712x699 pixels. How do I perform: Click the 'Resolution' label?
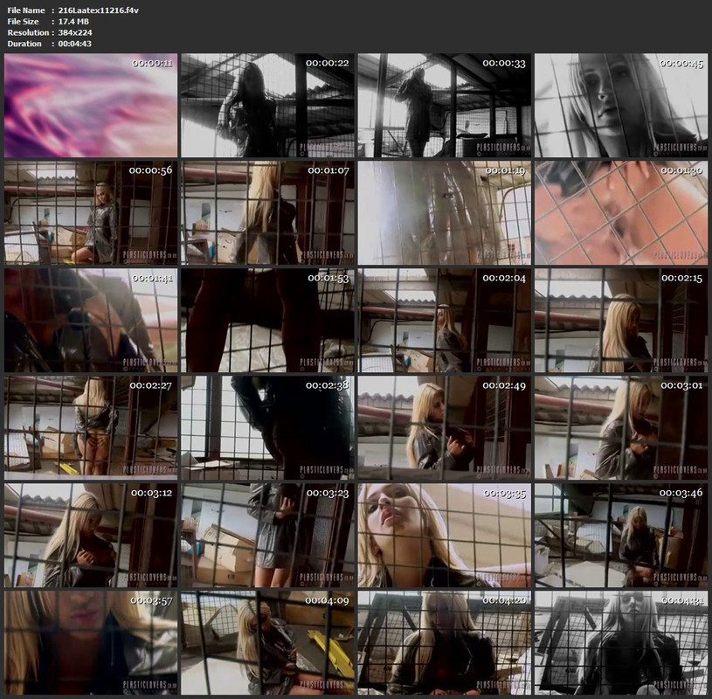point(28,32)
